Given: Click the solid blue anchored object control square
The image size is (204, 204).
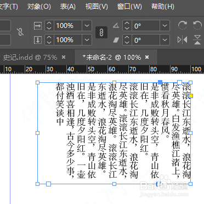Looking at the screenshot, I should point(160,82).
